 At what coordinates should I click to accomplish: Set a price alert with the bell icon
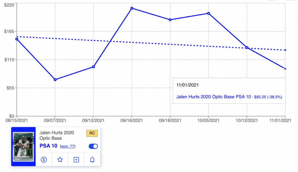[92, 159]
